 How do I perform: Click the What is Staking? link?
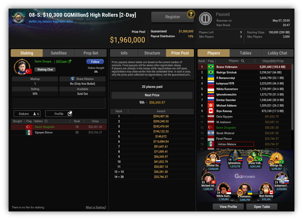[x=96, y=207]
